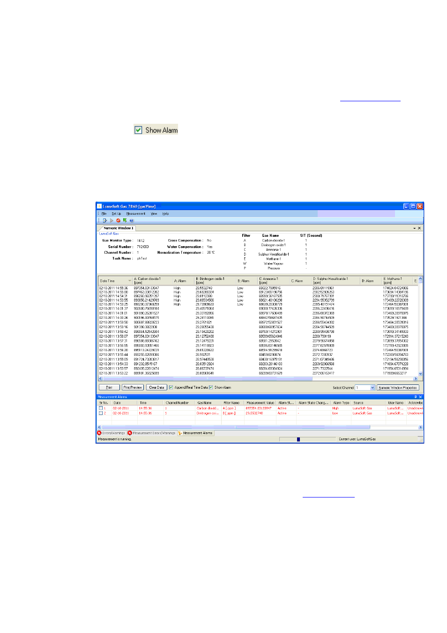Image resolution: width=447 pixels, height=633 pixels.
Task: Click the green toolbar icon beside stop
Action: [x=125, y=220]
